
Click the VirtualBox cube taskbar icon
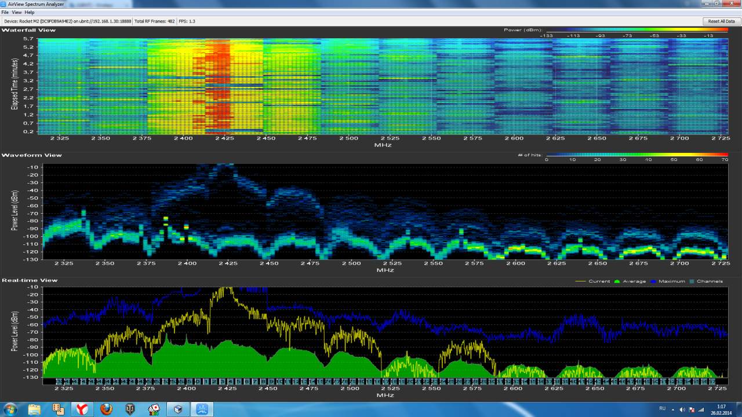[178, 409]
